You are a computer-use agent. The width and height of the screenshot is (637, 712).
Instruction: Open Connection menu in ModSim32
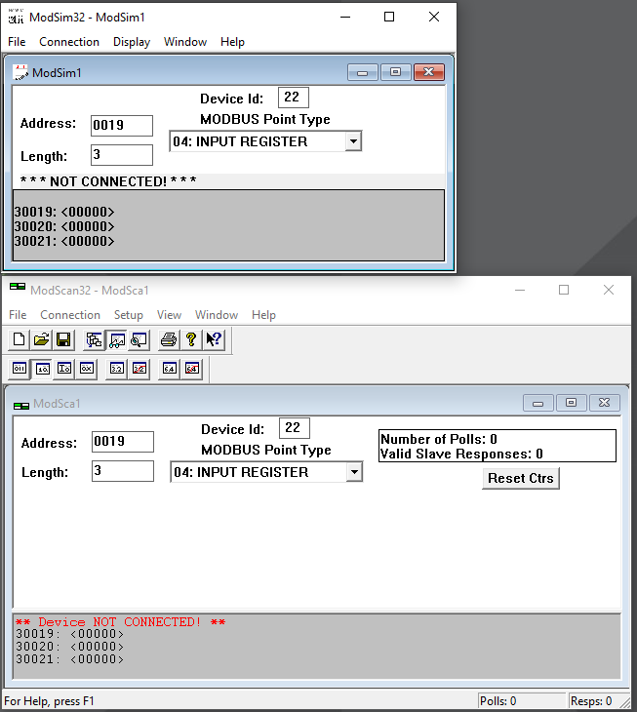point(69,42)
